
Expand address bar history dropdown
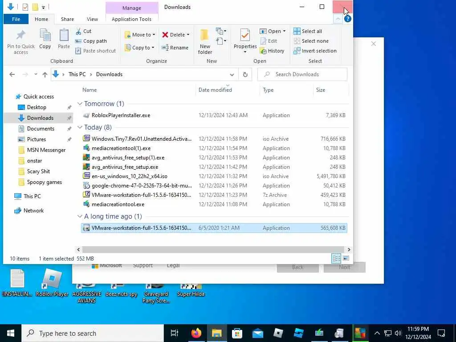tap(232, 74)
